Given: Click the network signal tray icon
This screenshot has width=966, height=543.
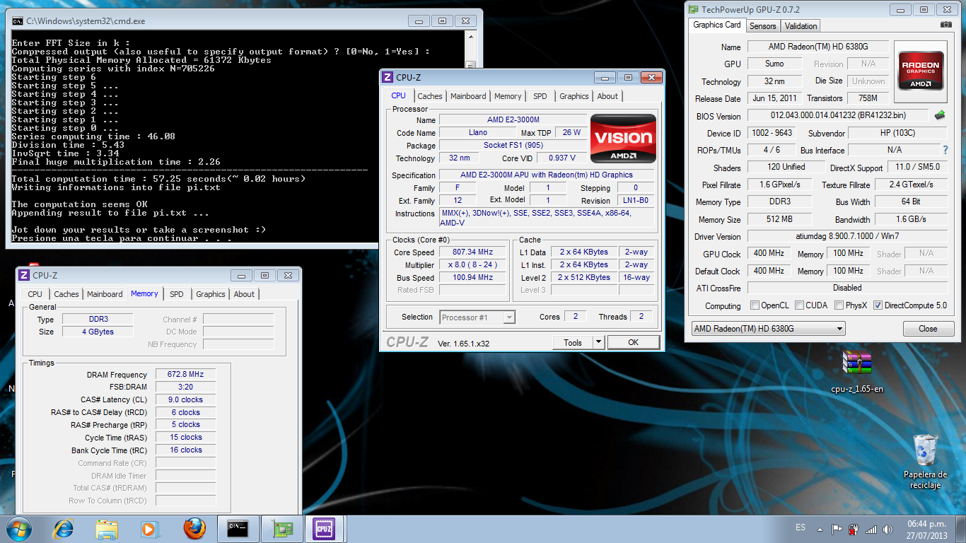Looking at the screenshot, I should click(871, 529).
